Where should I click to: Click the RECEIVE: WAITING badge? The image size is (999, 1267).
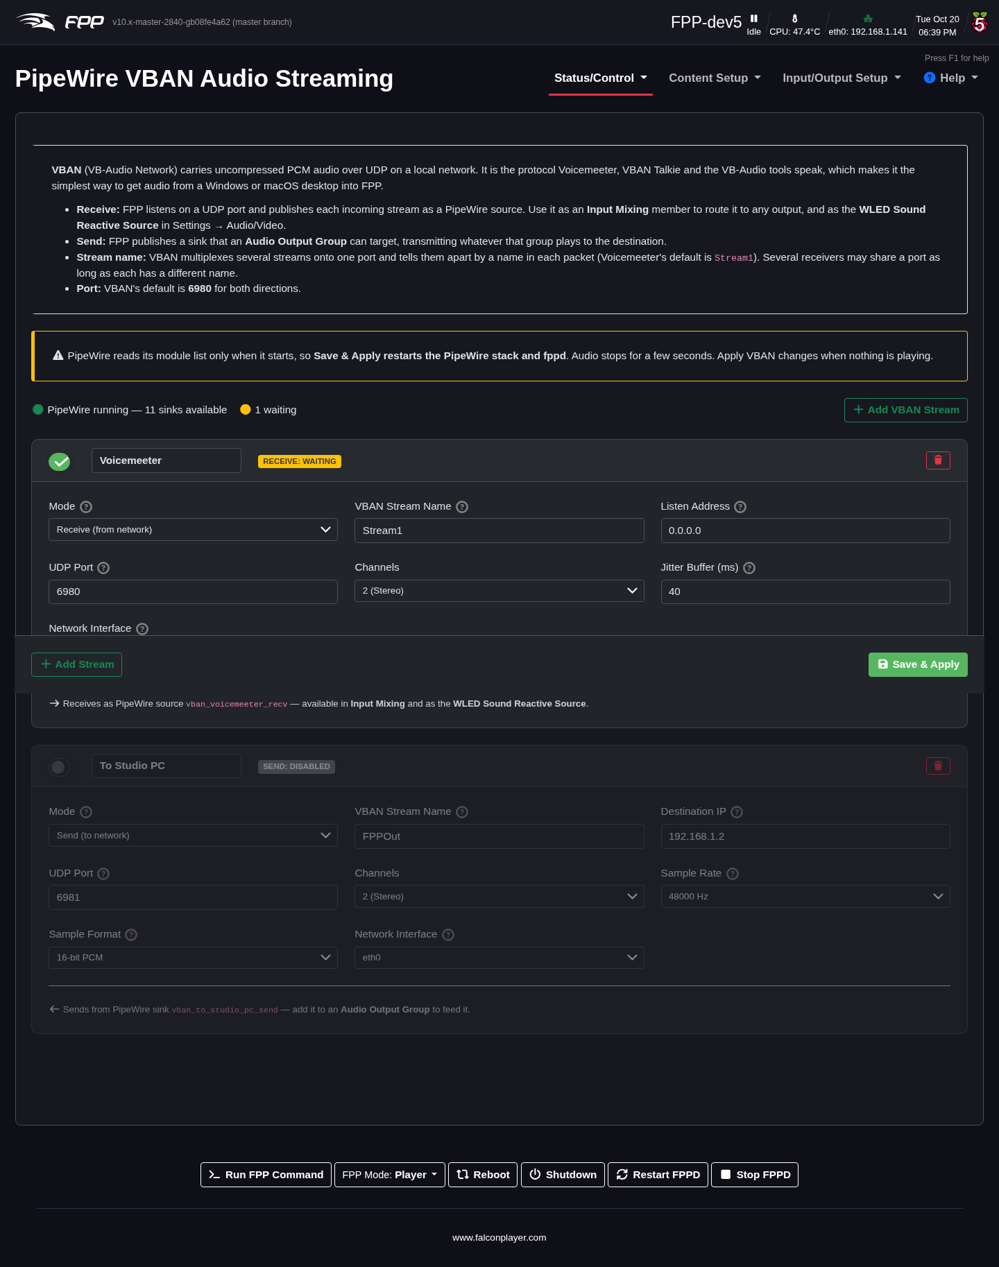click(300, 461)
